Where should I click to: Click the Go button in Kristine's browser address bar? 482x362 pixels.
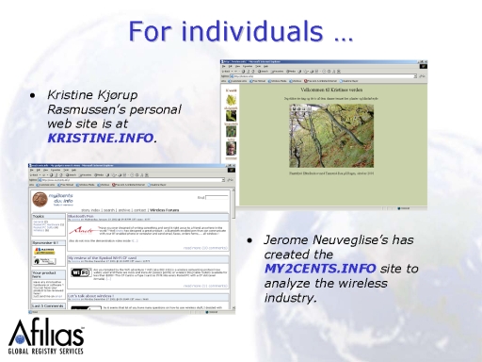pyautogui.click(x=422, y=76)
